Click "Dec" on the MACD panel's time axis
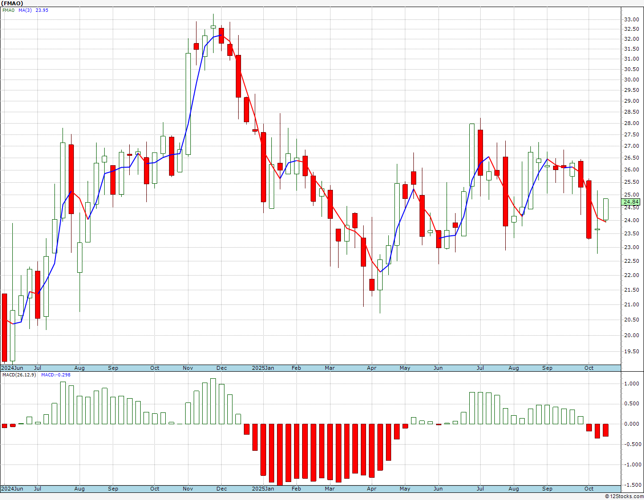The width and height of the screenshot is (644, 500). [222, 489]
